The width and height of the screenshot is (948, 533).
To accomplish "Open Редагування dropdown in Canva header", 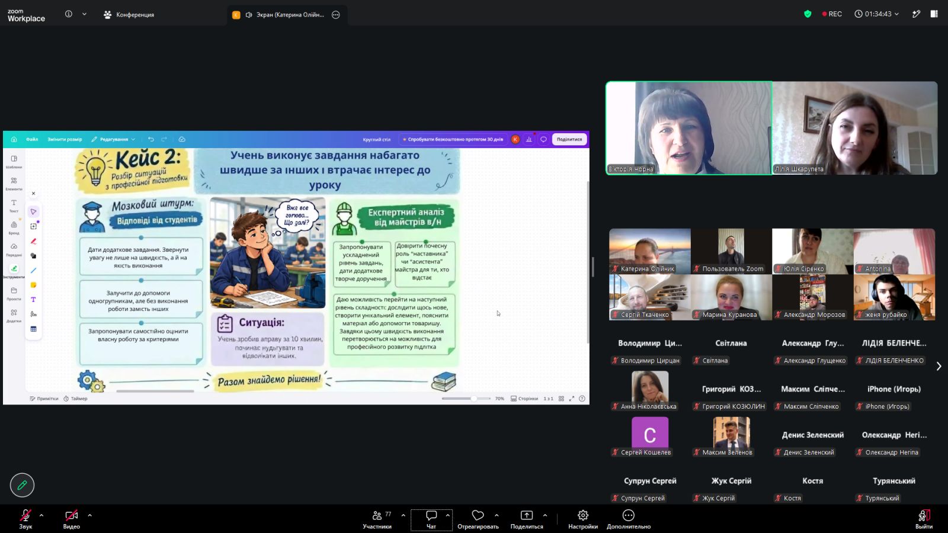I will [x=113, y=139].
